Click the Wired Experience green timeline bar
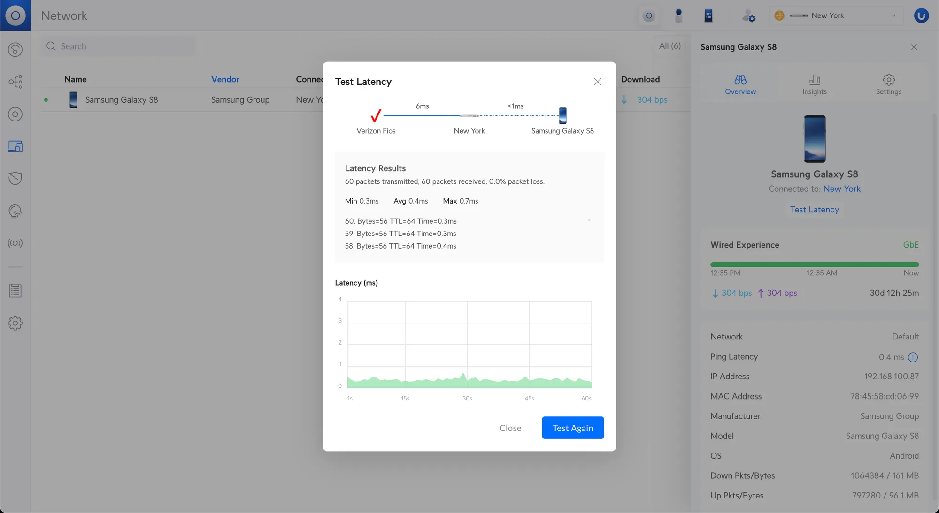 [814, 264]
